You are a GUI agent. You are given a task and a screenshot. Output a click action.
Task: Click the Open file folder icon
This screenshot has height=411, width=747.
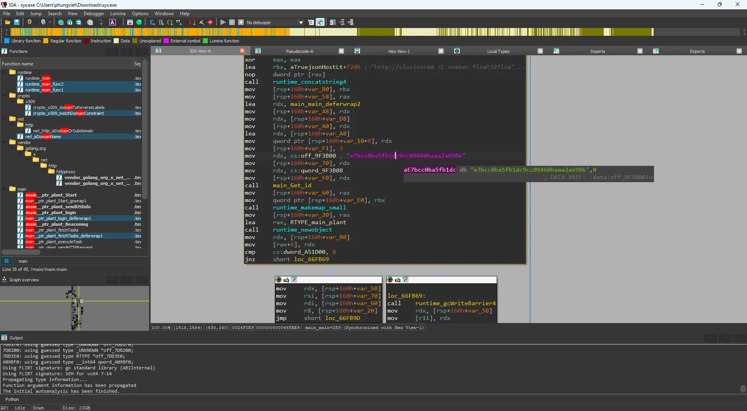click(x=7, y=23)
